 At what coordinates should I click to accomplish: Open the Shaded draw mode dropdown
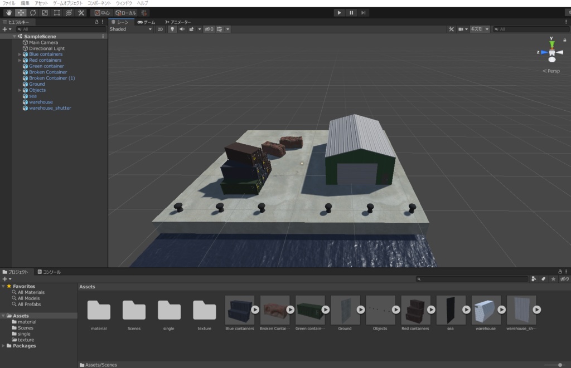coord(130,29)
